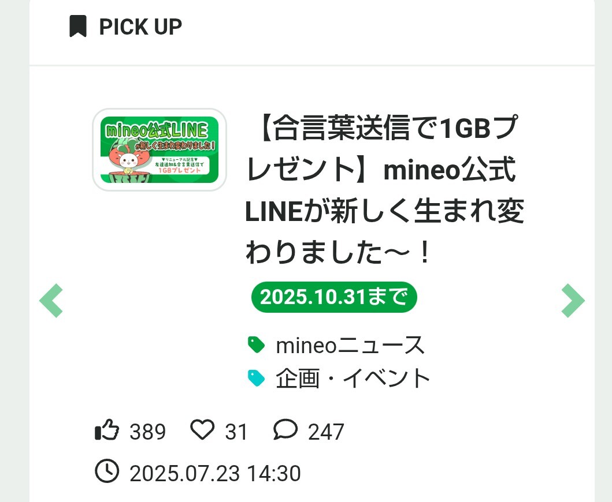Go to previous pick-up with left chevron
This screenshot has height=502, width=612.
51,301
